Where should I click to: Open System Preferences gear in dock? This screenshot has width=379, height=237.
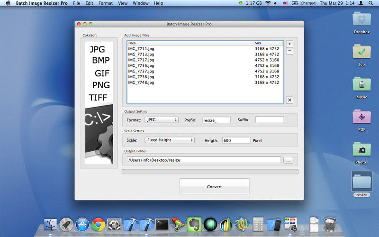click(114, 225)
